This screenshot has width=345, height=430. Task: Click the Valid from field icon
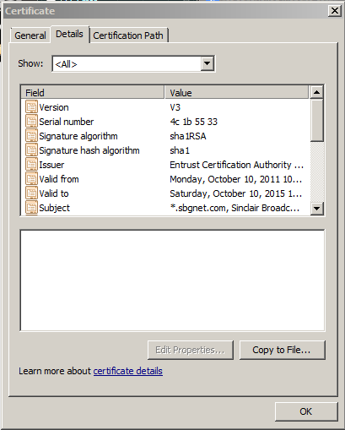[x=31, y=179]
